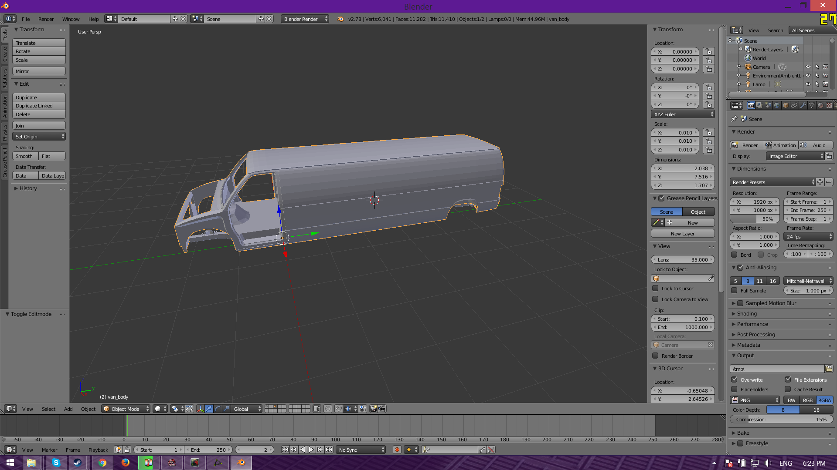Open the Material properties tab

[820, 105]
